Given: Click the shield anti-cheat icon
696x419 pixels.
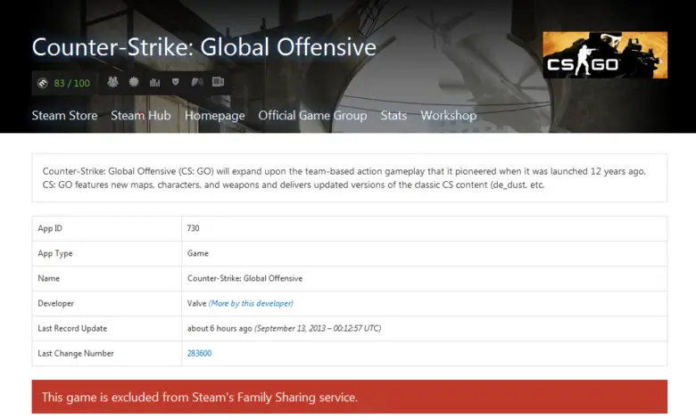Looking at the screenshot, I should coord(175,82).
